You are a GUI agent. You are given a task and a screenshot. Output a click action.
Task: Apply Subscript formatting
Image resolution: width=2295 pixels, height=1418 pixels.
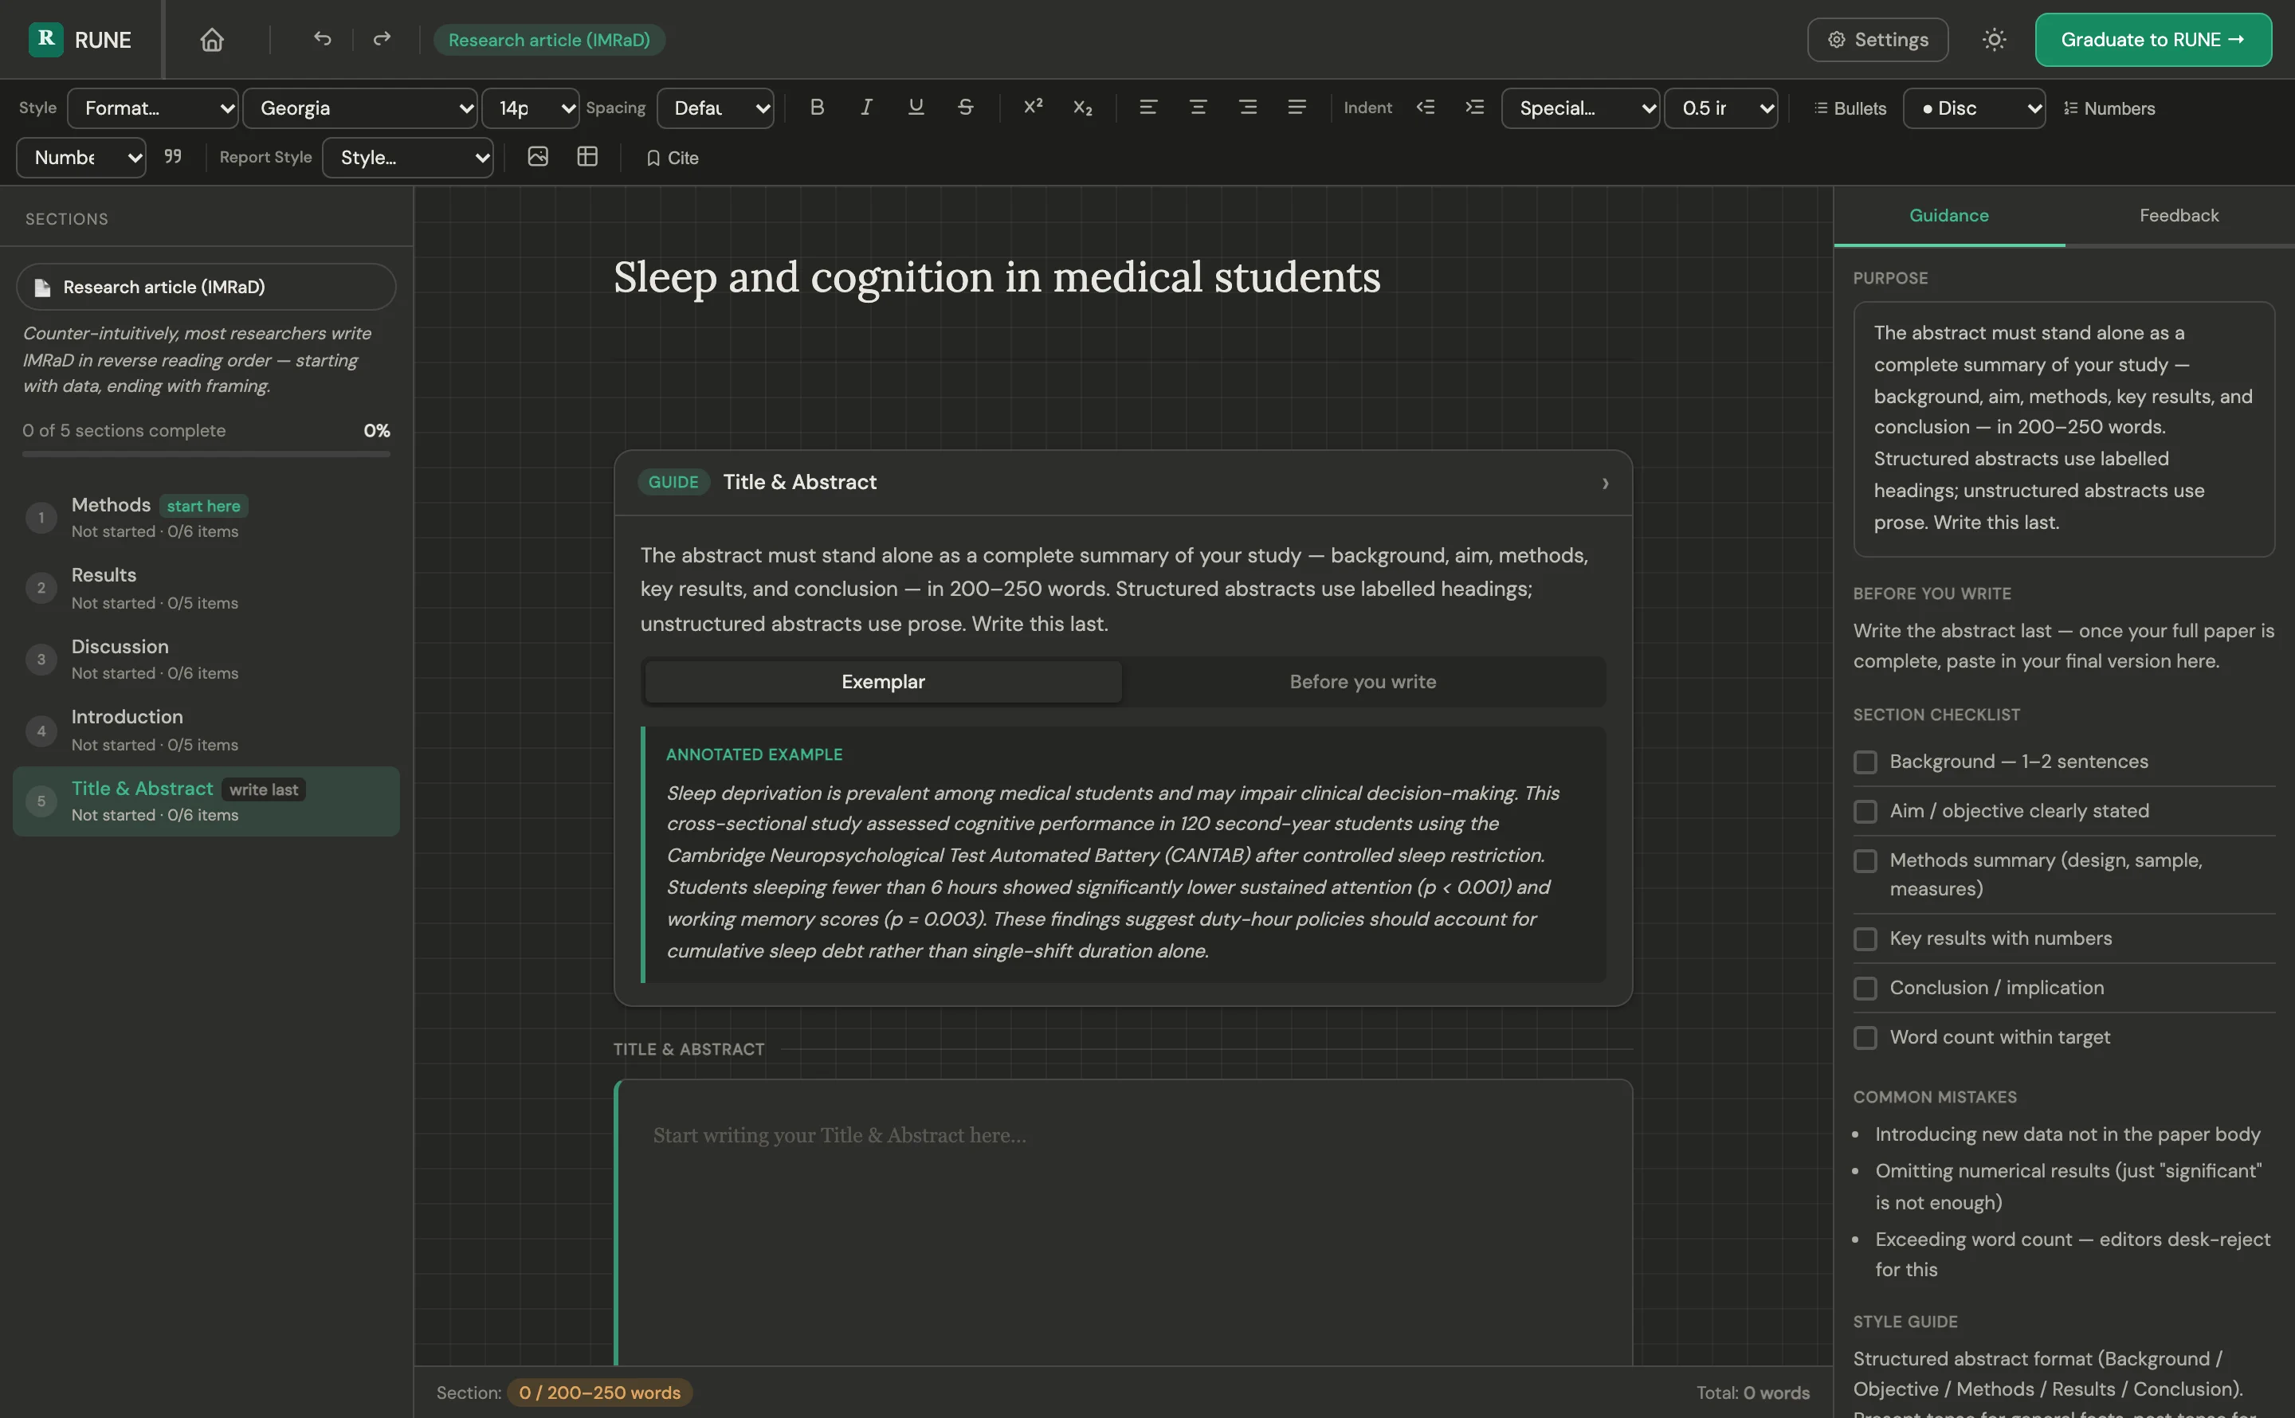(1083, 108)
